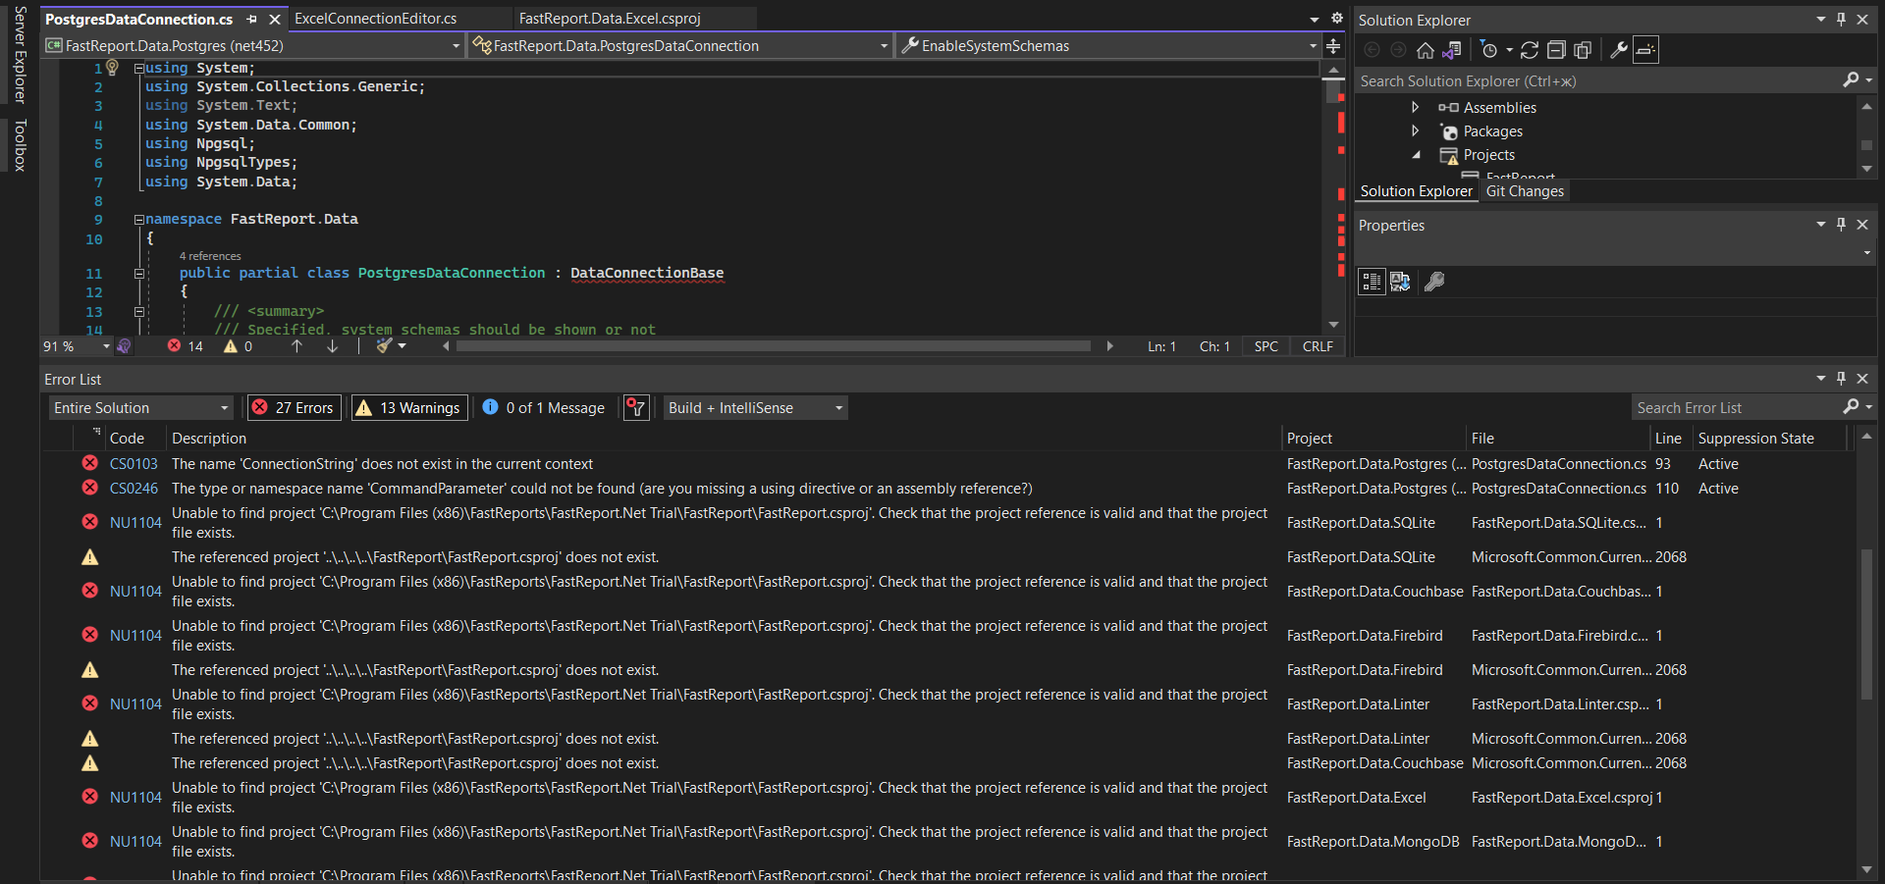The height and width of the screenshot is (884, 1885).
Task: Run code cleanup broom icon
Action: coord(384,346)
